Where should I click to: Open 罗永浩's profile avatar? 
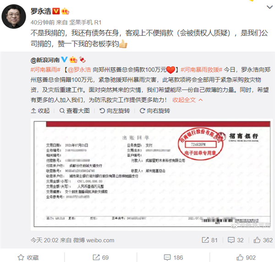click(14, 17)
